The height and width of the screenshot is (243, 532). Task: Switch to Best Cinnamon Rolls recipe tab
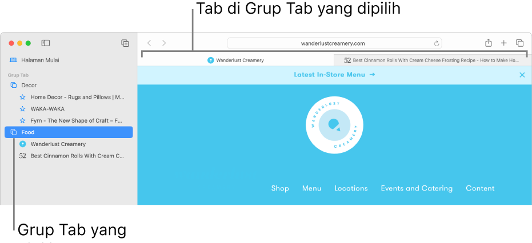431,60
